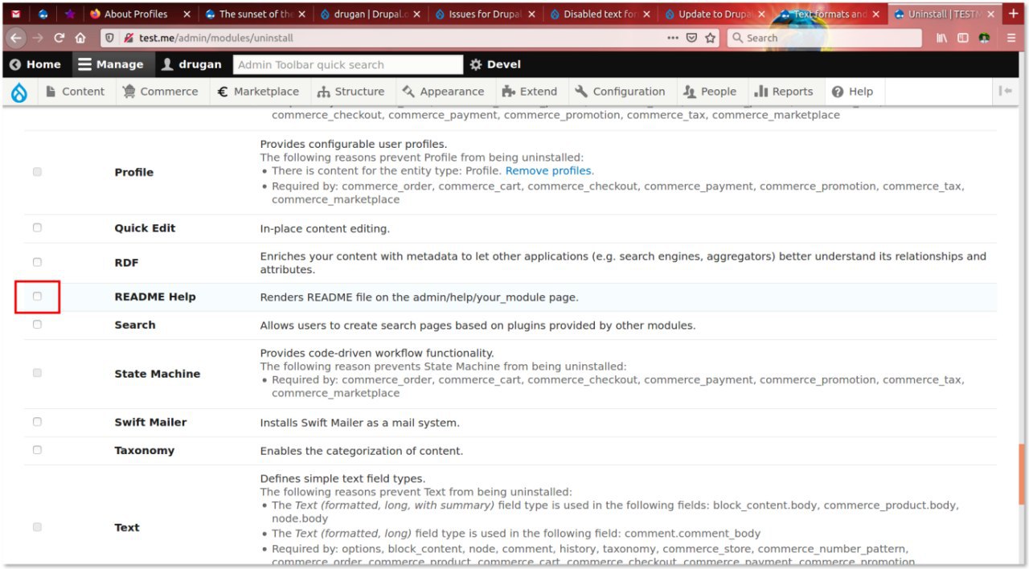Open the pinned Gmail tab
The width and height of the screenshot is (1029, 569).
(16, 14)
